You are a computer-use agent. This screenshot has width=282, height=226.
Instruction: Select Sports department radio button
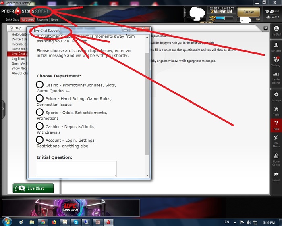click(39, 112)
